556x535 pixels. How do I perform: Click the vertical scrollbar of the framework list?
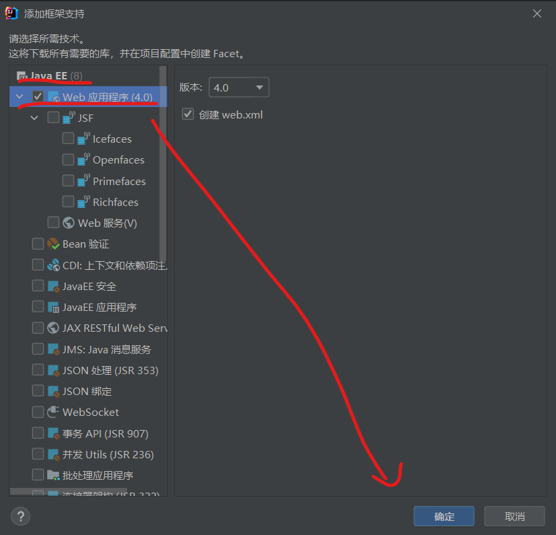click(x=163, y=164)
